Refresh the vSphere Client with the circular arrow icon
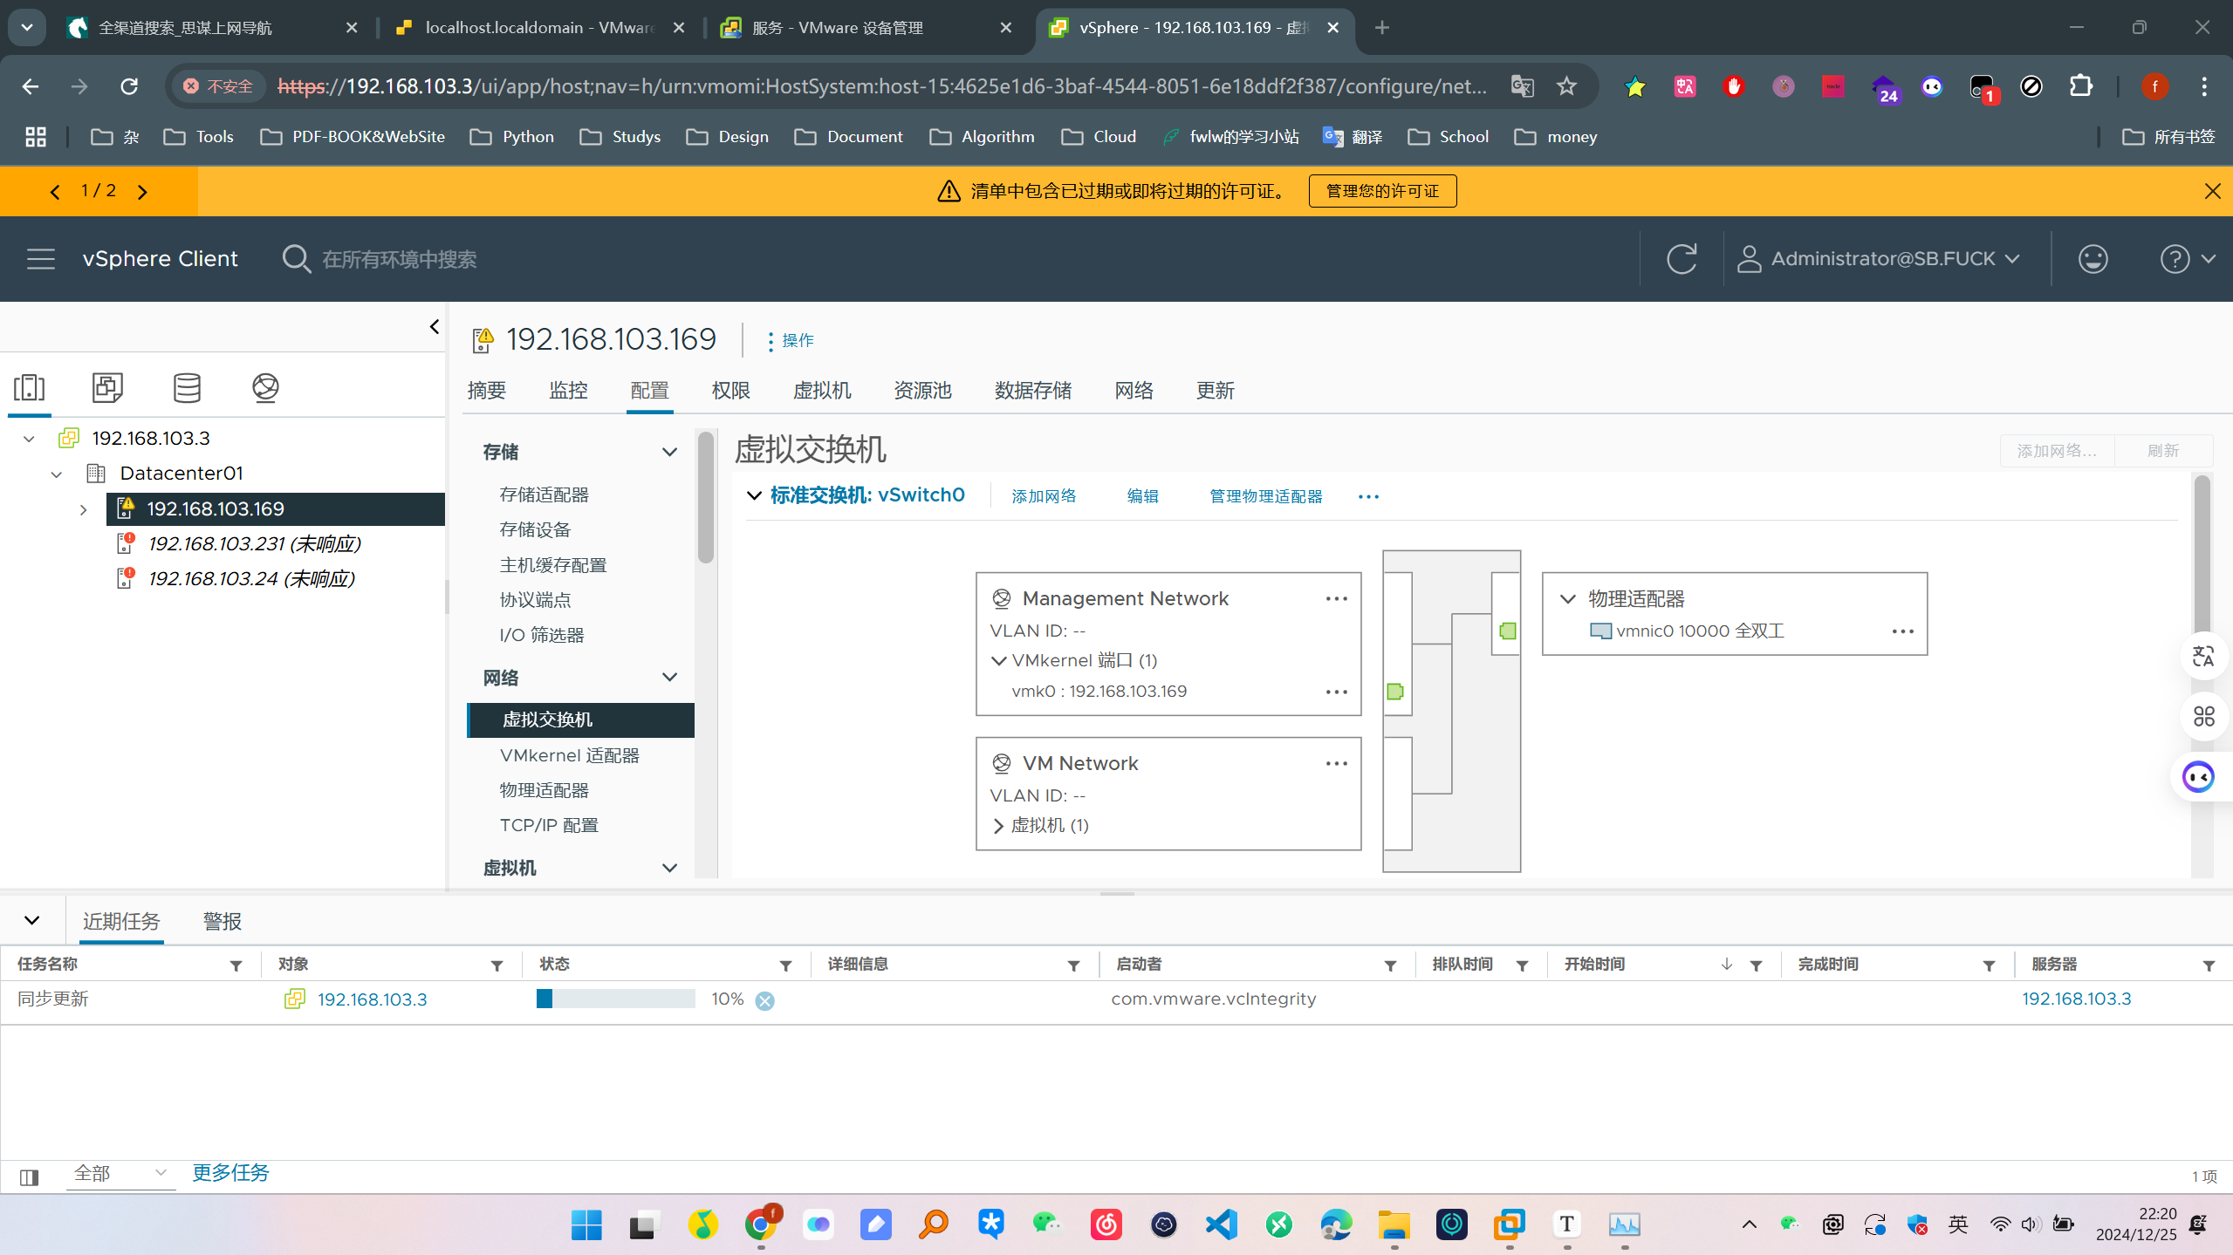Screen dimensions: 2233x1255 click(1682, 259)
